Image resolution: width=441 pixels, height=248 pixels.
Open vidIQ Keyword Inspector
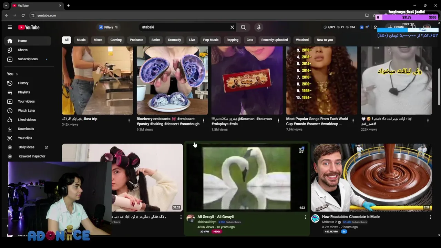pos(28,156)
